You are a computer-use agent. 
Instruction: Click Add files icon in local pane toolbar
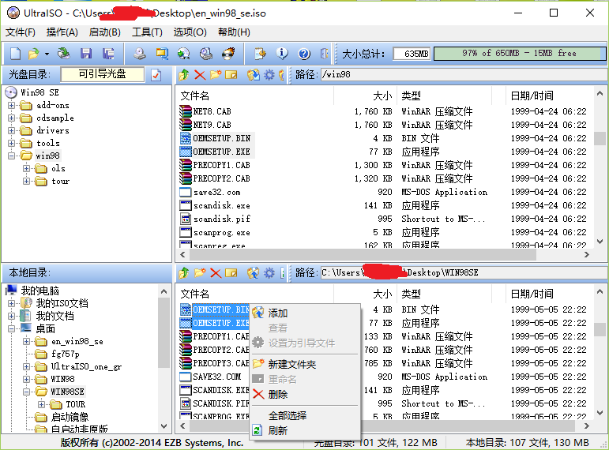(x=254, y=273)
